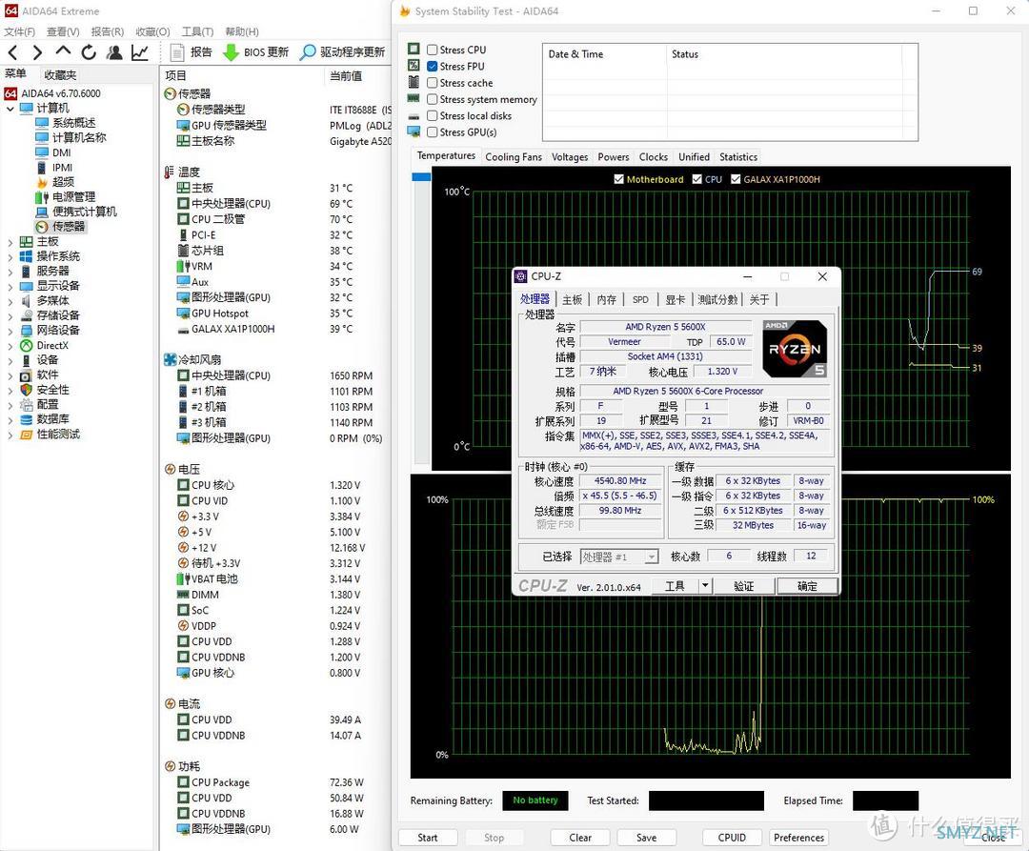Screen dimensions: 1029x851
Task: Click the Start button
Action: pos(428,838)
